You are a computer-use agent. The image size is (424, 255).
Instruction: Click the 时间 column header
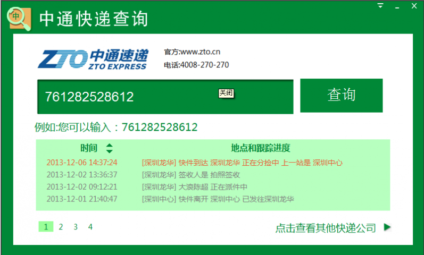click(89, 148)
